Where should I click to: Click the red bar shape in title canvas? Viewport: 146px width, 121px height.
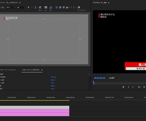pyautogui.click(x=5, y=18)
